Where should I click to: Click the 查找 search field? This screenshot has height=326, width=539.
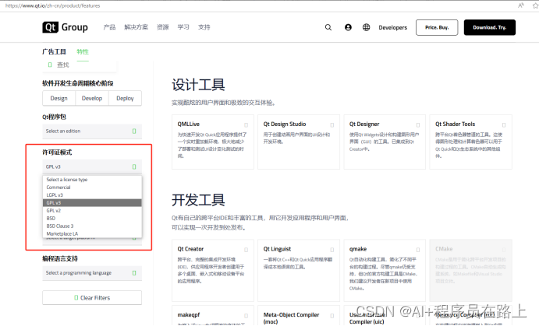coord(80,65)
